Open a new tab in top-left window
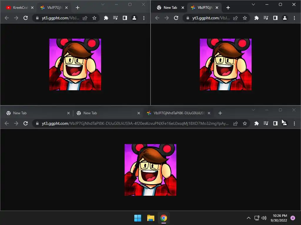301x225 pixels. tap(78, 8)
